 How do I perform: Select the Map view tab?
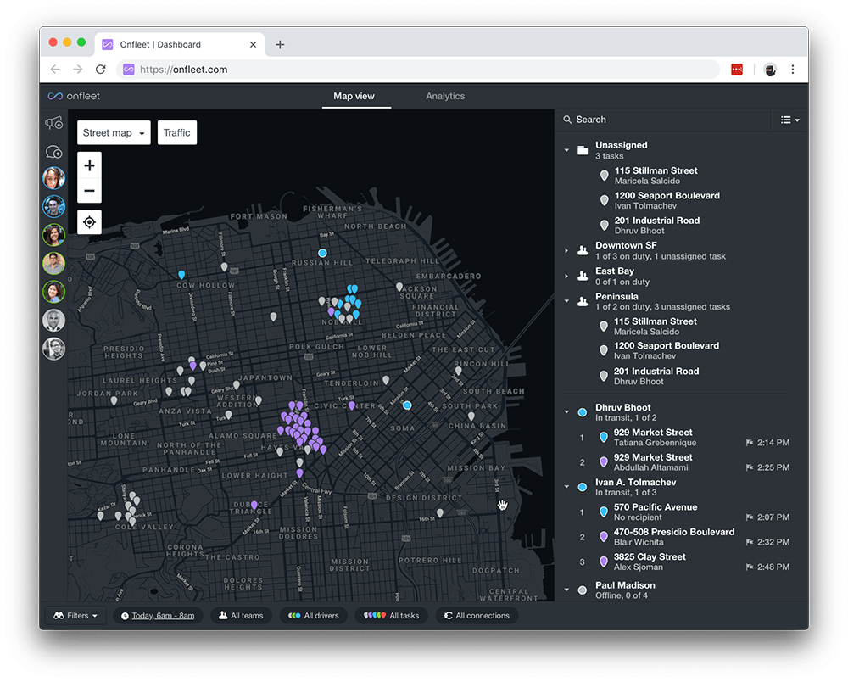click(354, 96)
